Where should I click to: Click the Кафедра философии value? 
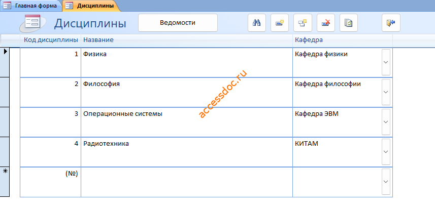click(x=327, y=84)
